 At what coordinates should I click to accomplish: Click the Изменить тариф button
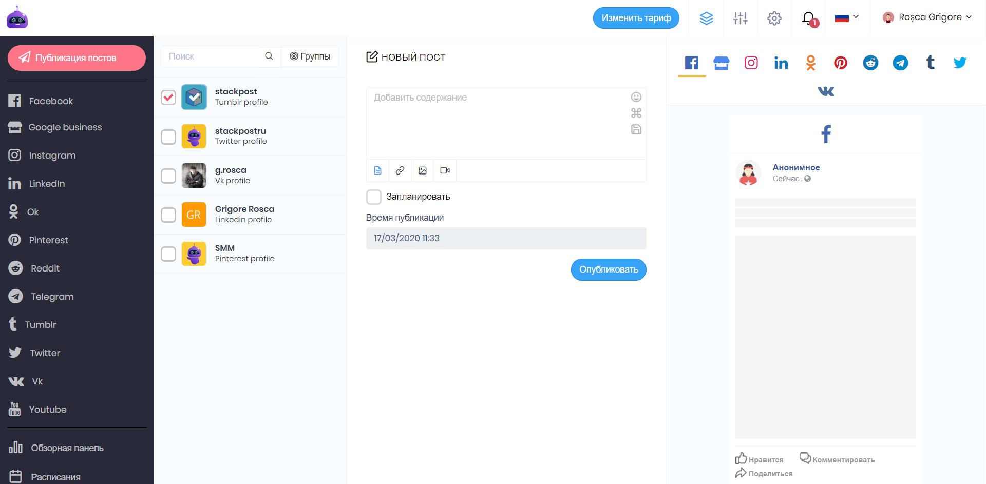coord(636,18)
